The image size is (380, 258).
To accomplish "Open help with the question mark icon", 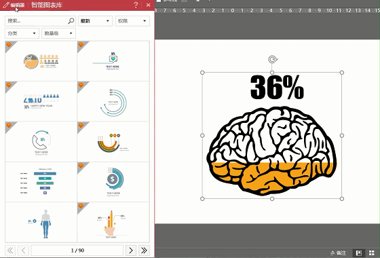I will pyautogui.click(x=136, y=5).
